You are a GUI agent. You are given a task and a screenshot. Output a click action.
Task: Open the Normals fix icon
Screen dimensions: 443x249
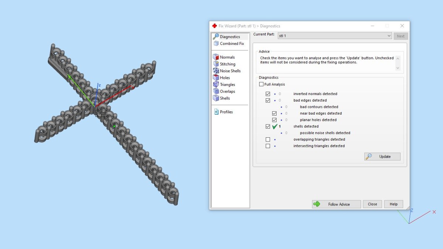coord(216,57)
